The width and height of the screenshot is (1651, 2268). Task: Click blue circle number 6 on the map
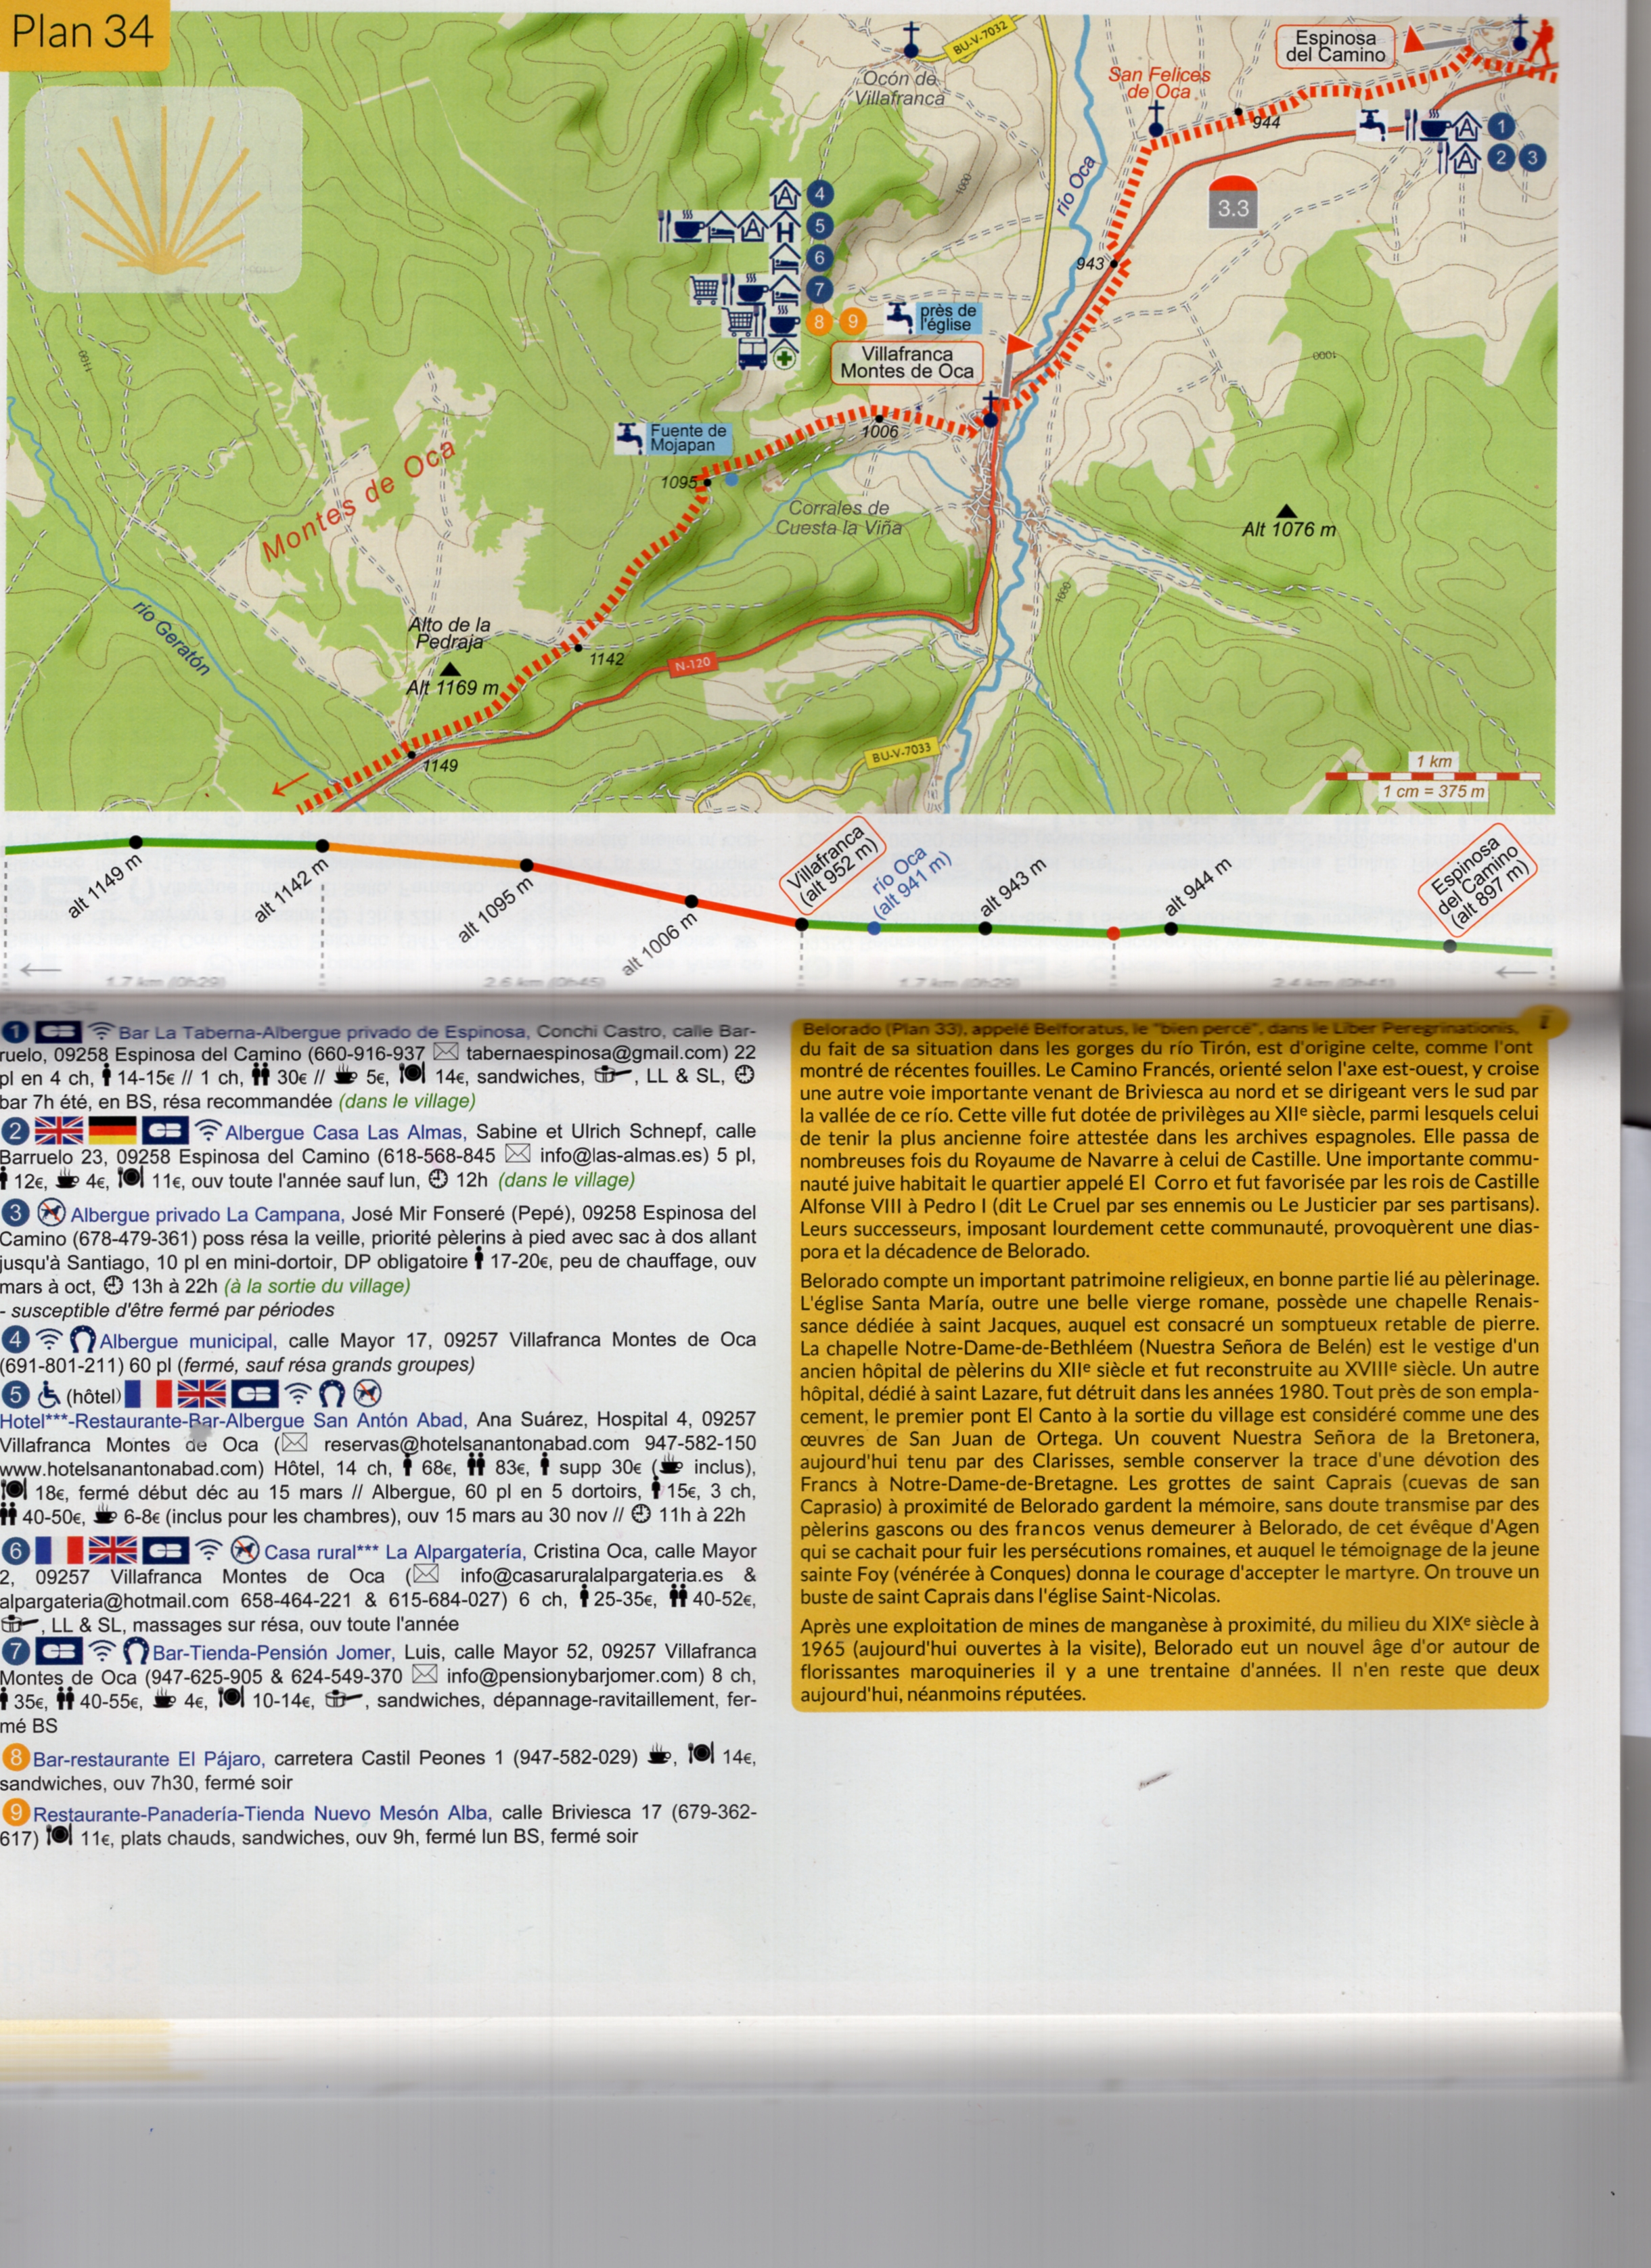819,258
